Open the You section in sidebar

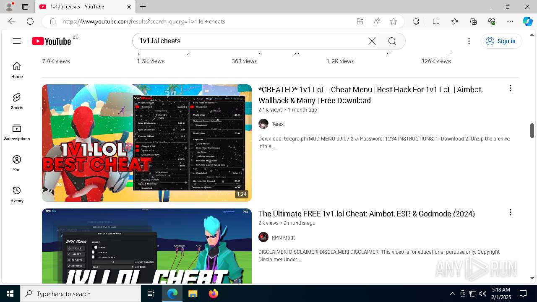17,164
